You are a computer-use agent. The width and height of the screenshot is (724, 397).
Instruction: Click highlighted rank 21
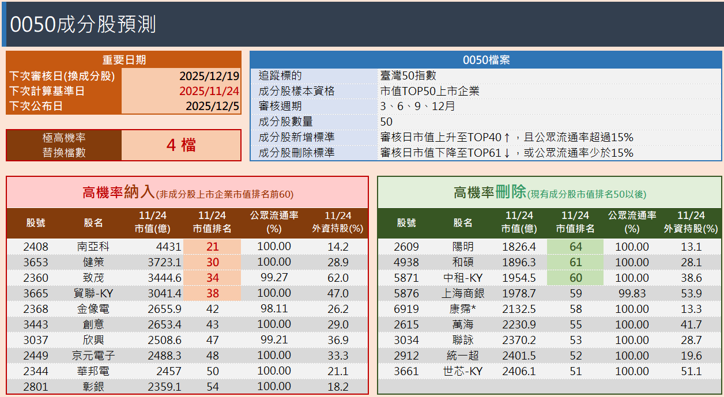point(212,247)
